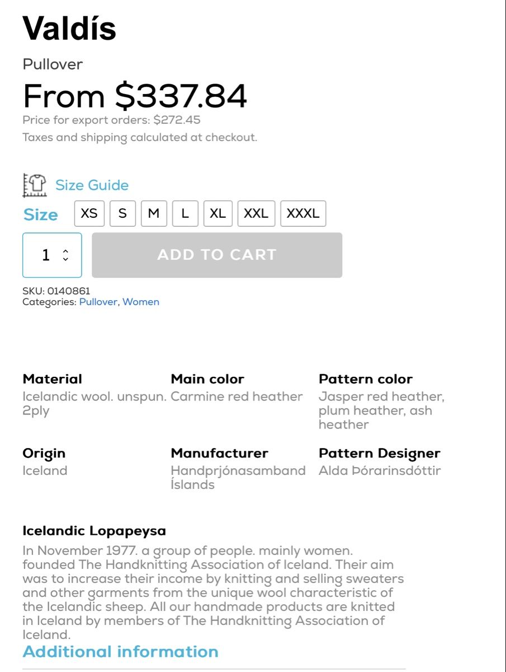506x672 pixels.
Task: Click the Add to Cart button
Action: coord(217,255)
